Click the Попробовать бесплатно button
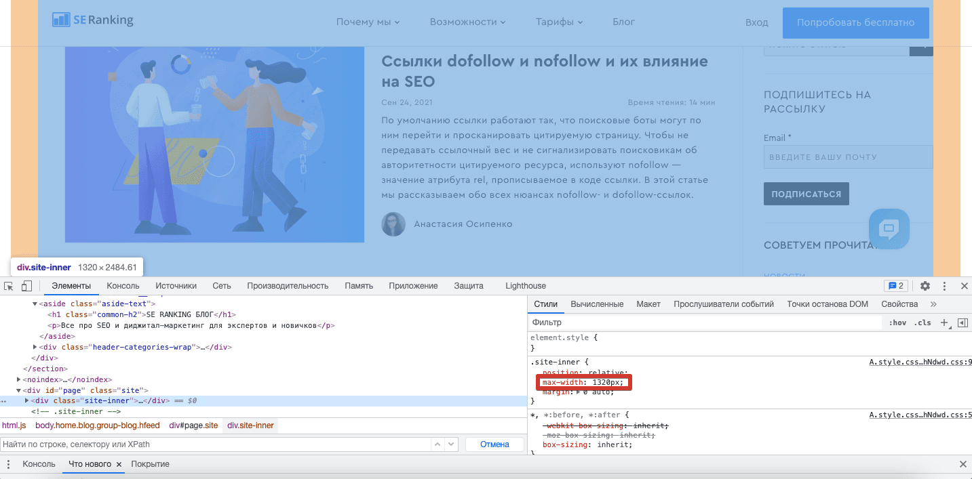 pos(855,22)
